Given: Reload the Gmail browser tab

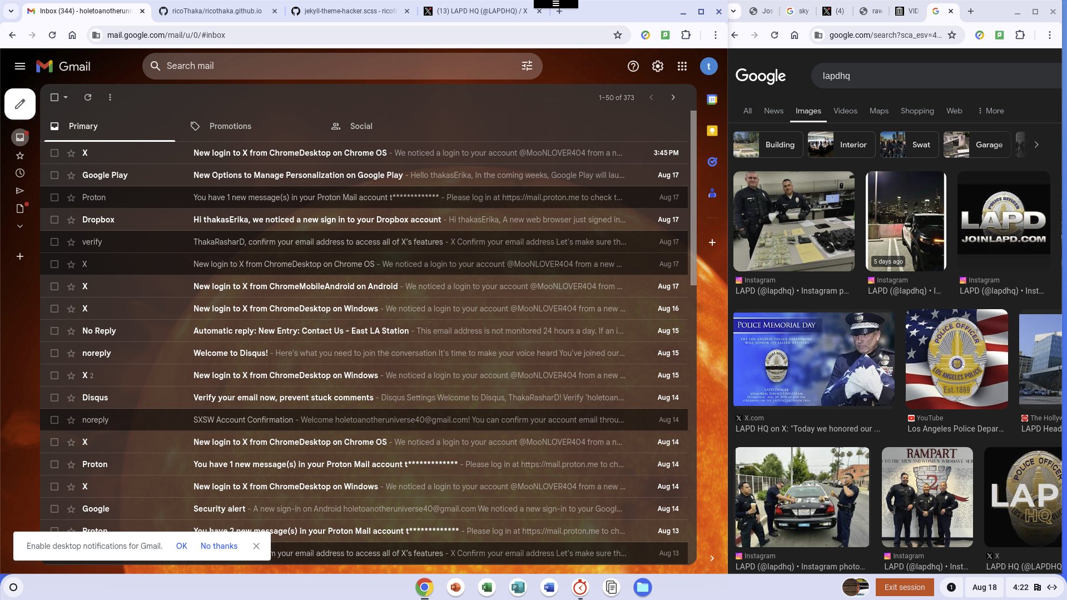Looking at the screenshot, I should 52,35.
